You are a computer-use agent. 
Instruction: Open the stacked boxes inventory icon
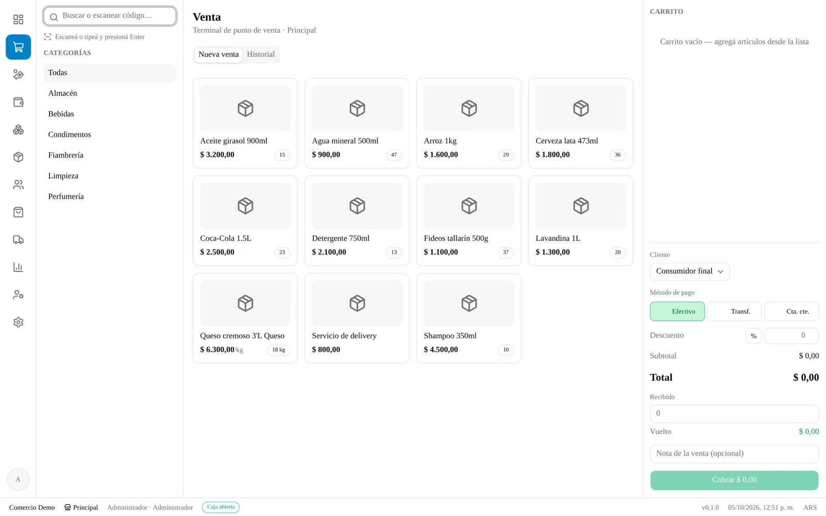coord(18,130)
